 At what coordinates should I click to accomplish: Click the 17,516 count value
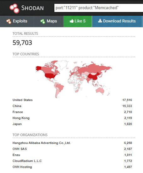(127, 100)
